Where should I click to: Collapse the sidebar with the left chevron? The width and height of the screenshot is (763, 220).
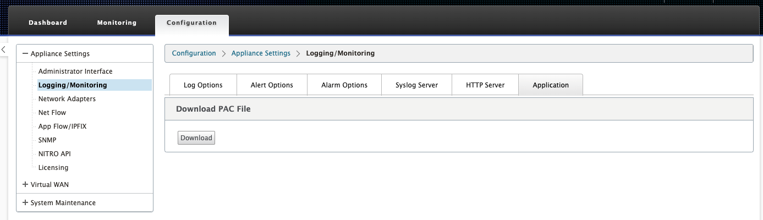pyautogui.click(x=3, y=50)
